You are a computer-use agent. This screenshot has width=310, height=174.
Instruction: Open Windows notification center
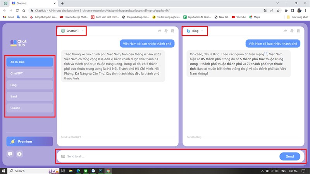(303, 171)
